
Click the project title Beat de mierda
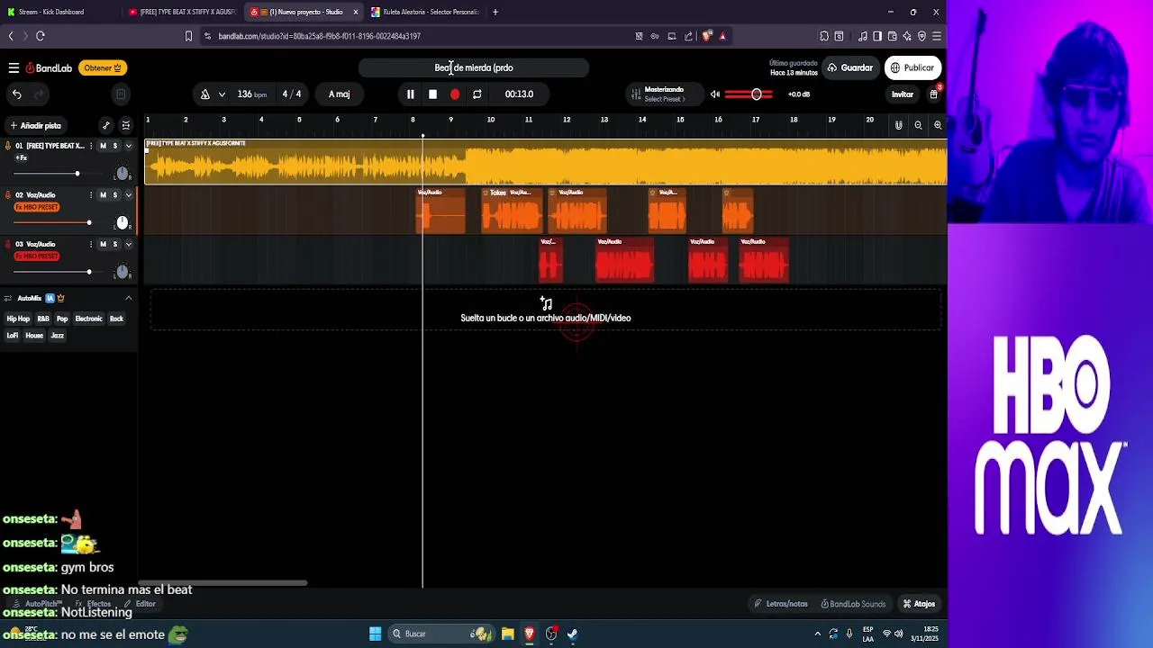pos(473,67)
